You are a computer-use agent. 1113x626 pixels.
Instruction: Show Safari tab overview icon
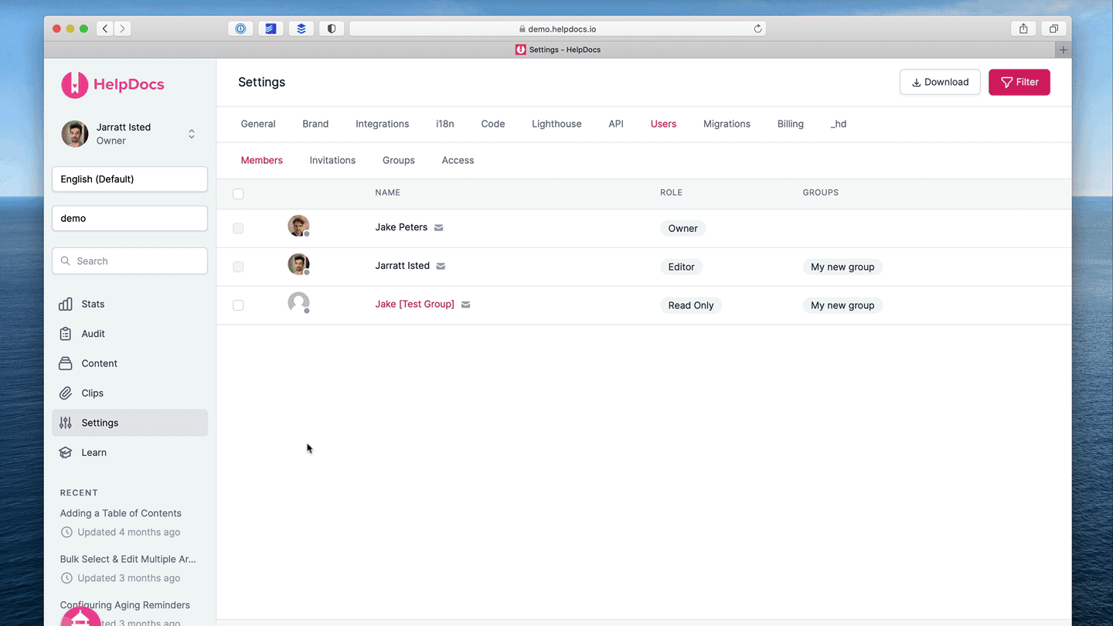1053,29
